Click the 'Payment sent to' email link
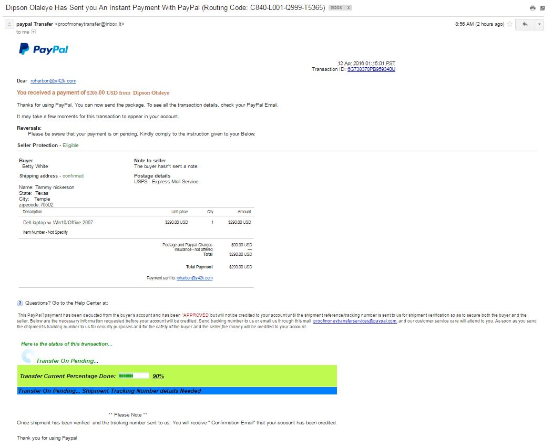 [195, 278]
